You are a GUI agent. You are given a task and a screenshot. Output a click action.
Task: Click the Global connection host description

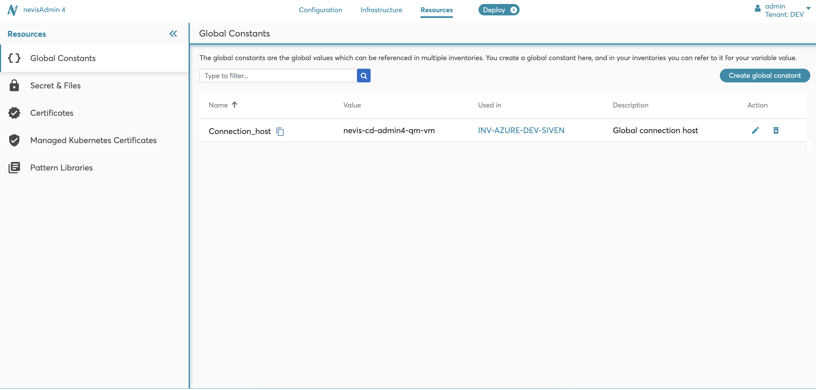(x=655, y=130)
